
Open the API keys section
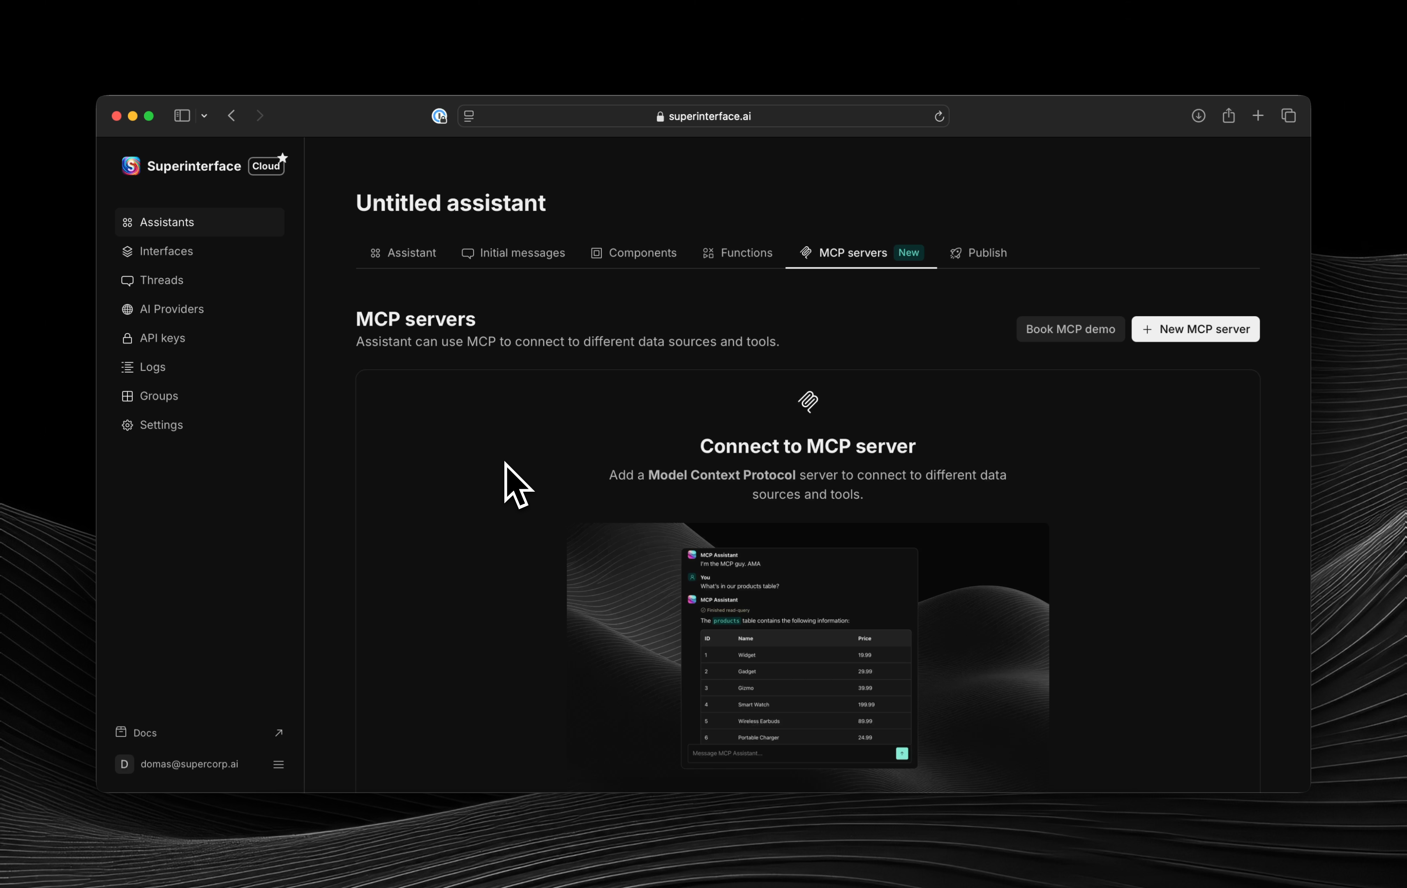[x=162, y=338]
